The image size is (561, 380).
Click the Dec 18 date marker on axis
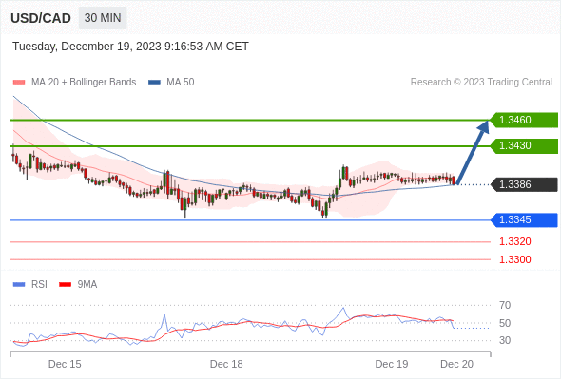click(x=226, y=364)
